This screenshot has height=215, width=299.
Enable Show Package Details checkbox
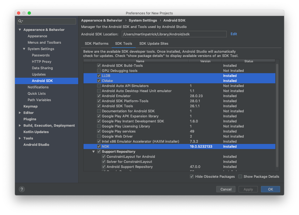point(240,176)
